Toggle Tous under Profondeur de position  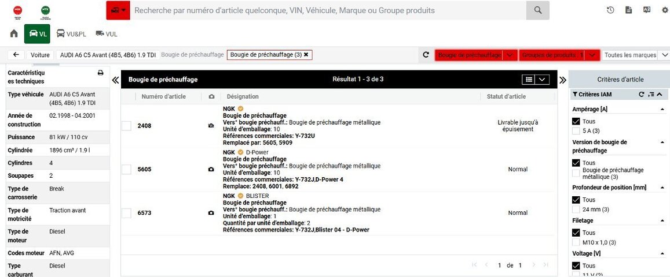click(x=576, y=200)
